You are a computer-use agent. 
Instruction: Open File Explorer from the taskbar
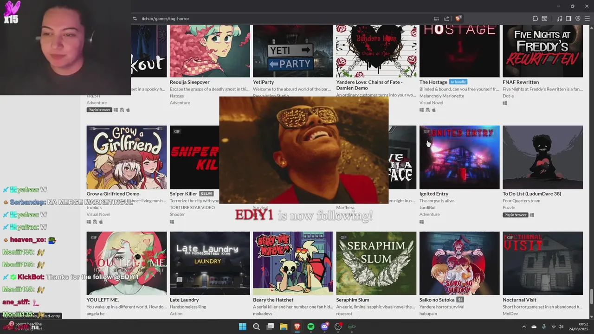(284, 327)
